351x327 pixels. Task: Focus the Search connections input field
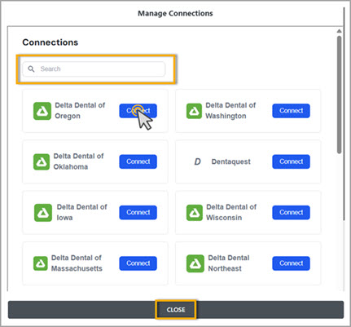coord(94,68)
